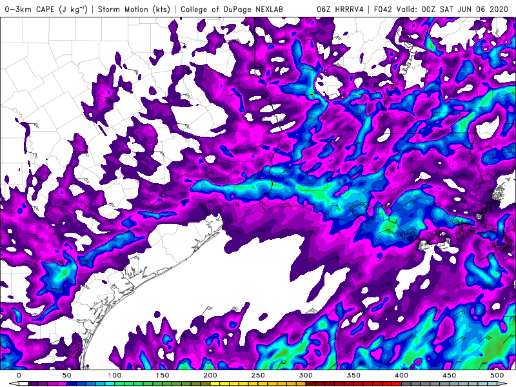Select the '100' label on color scale
The image size is (516, 387).
pyautogui.click(x=115, y=375)
